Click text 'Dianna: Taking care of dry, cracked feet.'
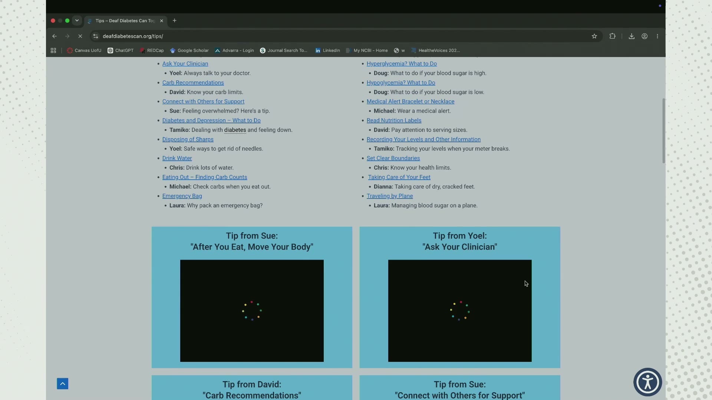Image resolution: width=712 pixels, height=400 pixels. (x=424, y=187)
